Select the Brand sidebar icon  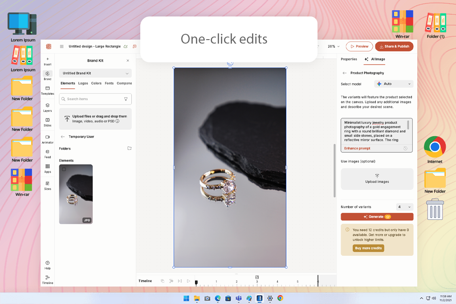coord(48,76)
